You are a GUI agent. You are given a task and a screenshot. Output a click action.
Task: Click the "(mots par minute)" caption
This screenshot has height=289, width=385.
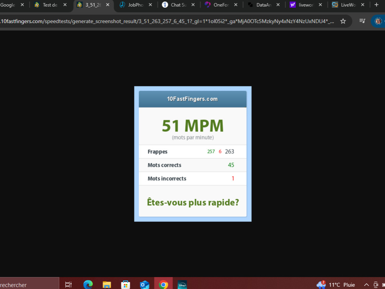pyautogui.click(x=193, y=138)
